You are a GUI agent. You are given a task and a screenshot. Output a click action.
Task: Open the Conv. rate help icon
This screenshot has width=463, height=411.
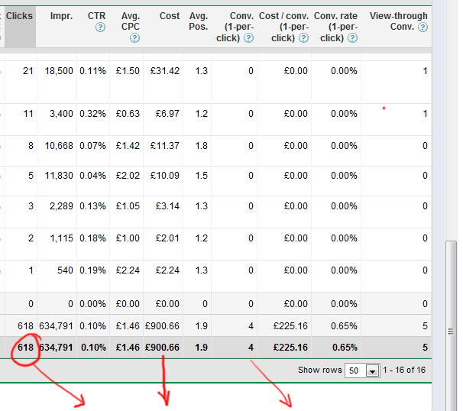[352, 37]
